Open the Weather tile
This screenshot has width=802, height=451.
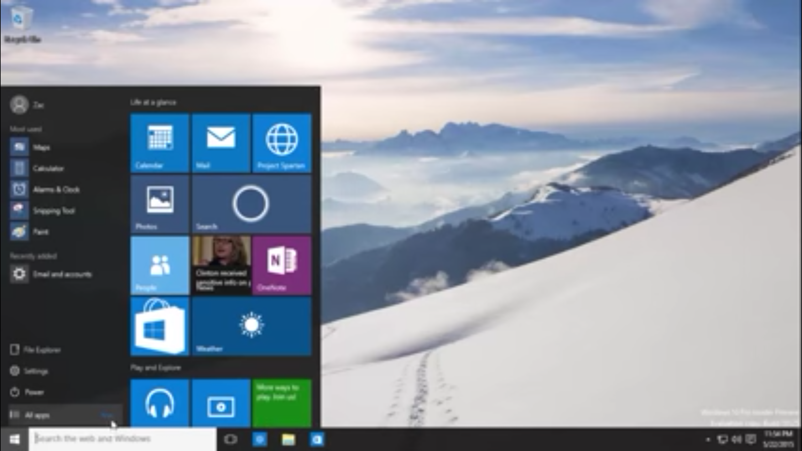tap(251, 326)
